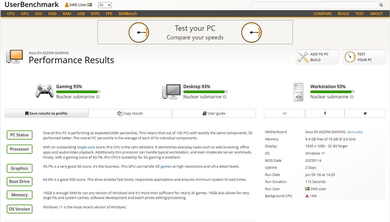Click the OS Version button
The height and width of the screenshot is (222, 390).
19,209
